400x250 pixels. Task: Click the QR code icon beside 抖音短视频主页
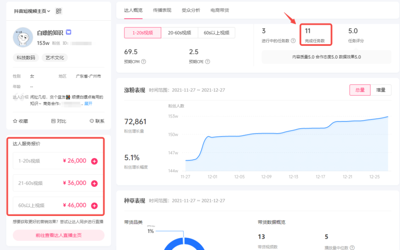point(59,11)
